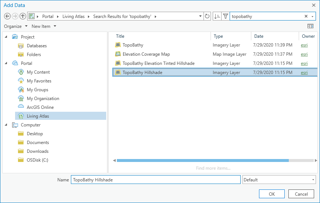Click the Up one level arrow
This screenshot has width=320, height=203.
click(23, 16)
